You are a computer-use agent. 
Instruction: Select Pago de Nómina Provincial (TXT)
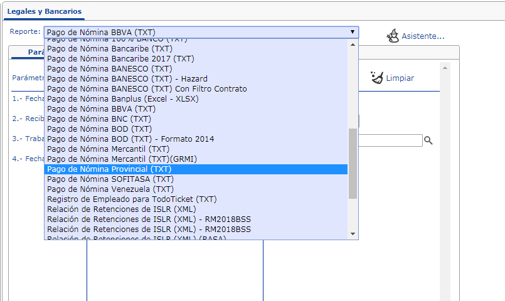196,169
